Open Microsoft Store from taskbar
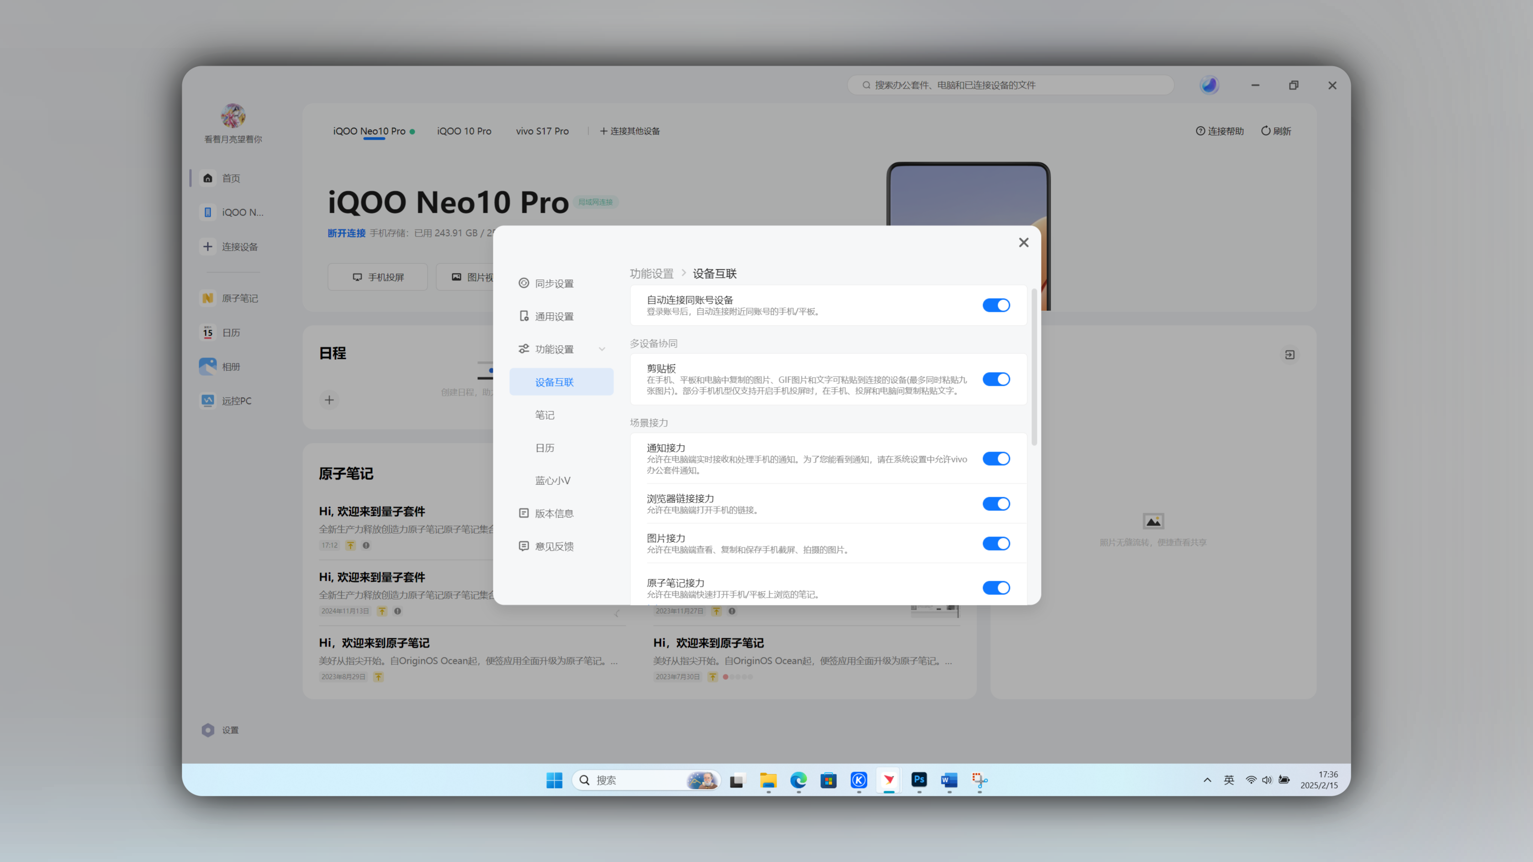The height and width of the screenshot is (862, 1533). [x=828, y=780]
